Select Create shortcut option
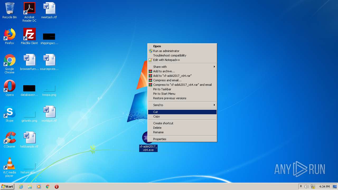Screen dimensions: 338x190 pyautogui.click(x=182, y=123)
